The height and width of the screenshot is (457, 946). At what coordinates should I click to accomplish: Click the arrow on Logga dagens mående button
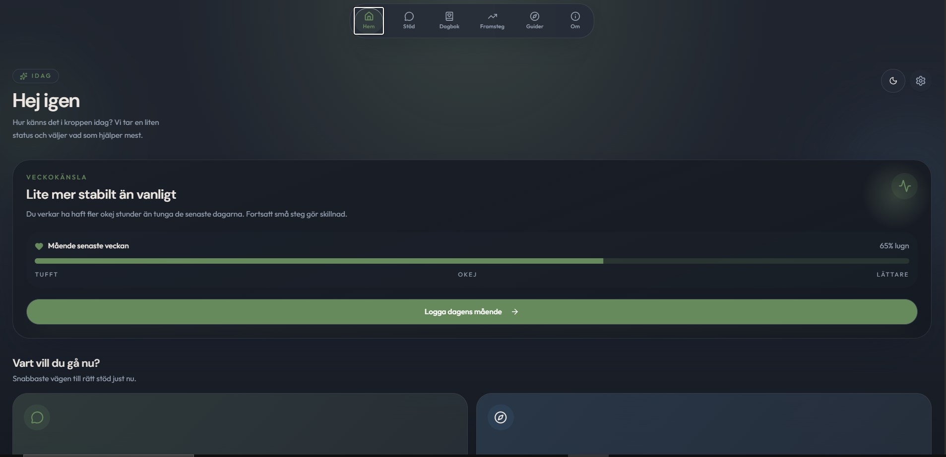tap(515, 312)
